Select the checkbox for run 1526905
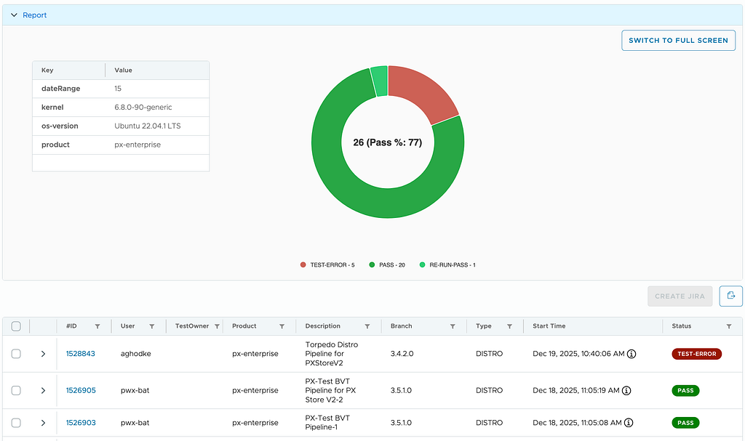Image resolution: width=745 pixels, height=441 pixels. pos(16,390)
